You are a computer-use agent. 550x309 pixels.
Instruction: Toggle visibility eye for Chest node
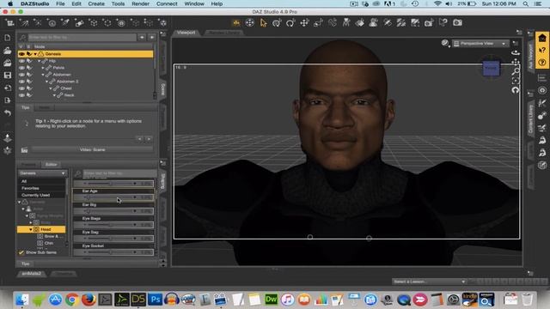21,88
